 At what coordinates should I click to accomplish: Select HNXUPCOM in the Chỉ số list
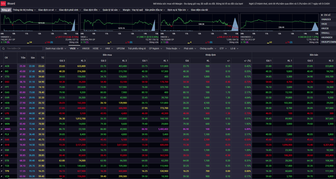click(328, 42)
